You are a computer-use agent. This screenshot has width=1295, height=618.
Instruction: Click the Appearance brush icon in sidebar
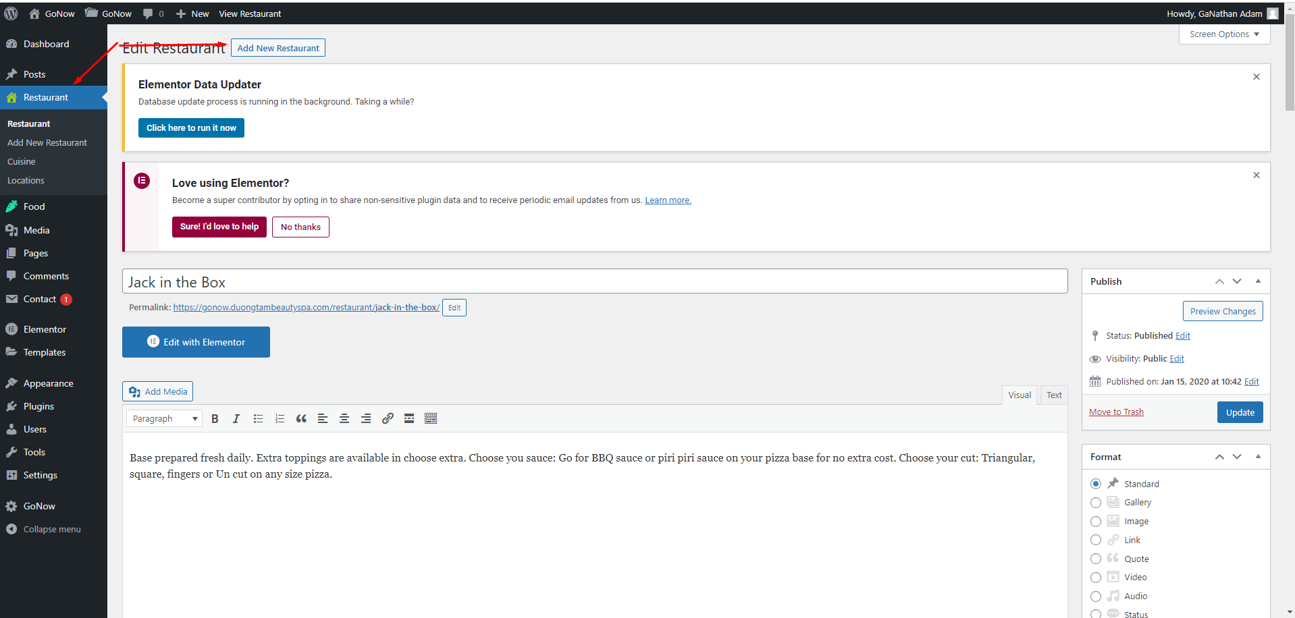click(x=11, y=383)
